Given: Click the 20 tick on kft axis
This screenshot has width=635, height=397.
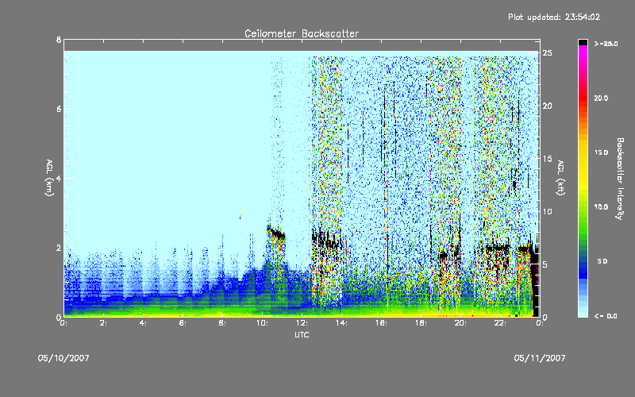Looking at the screenshot, I should click(x=547, y=106).
